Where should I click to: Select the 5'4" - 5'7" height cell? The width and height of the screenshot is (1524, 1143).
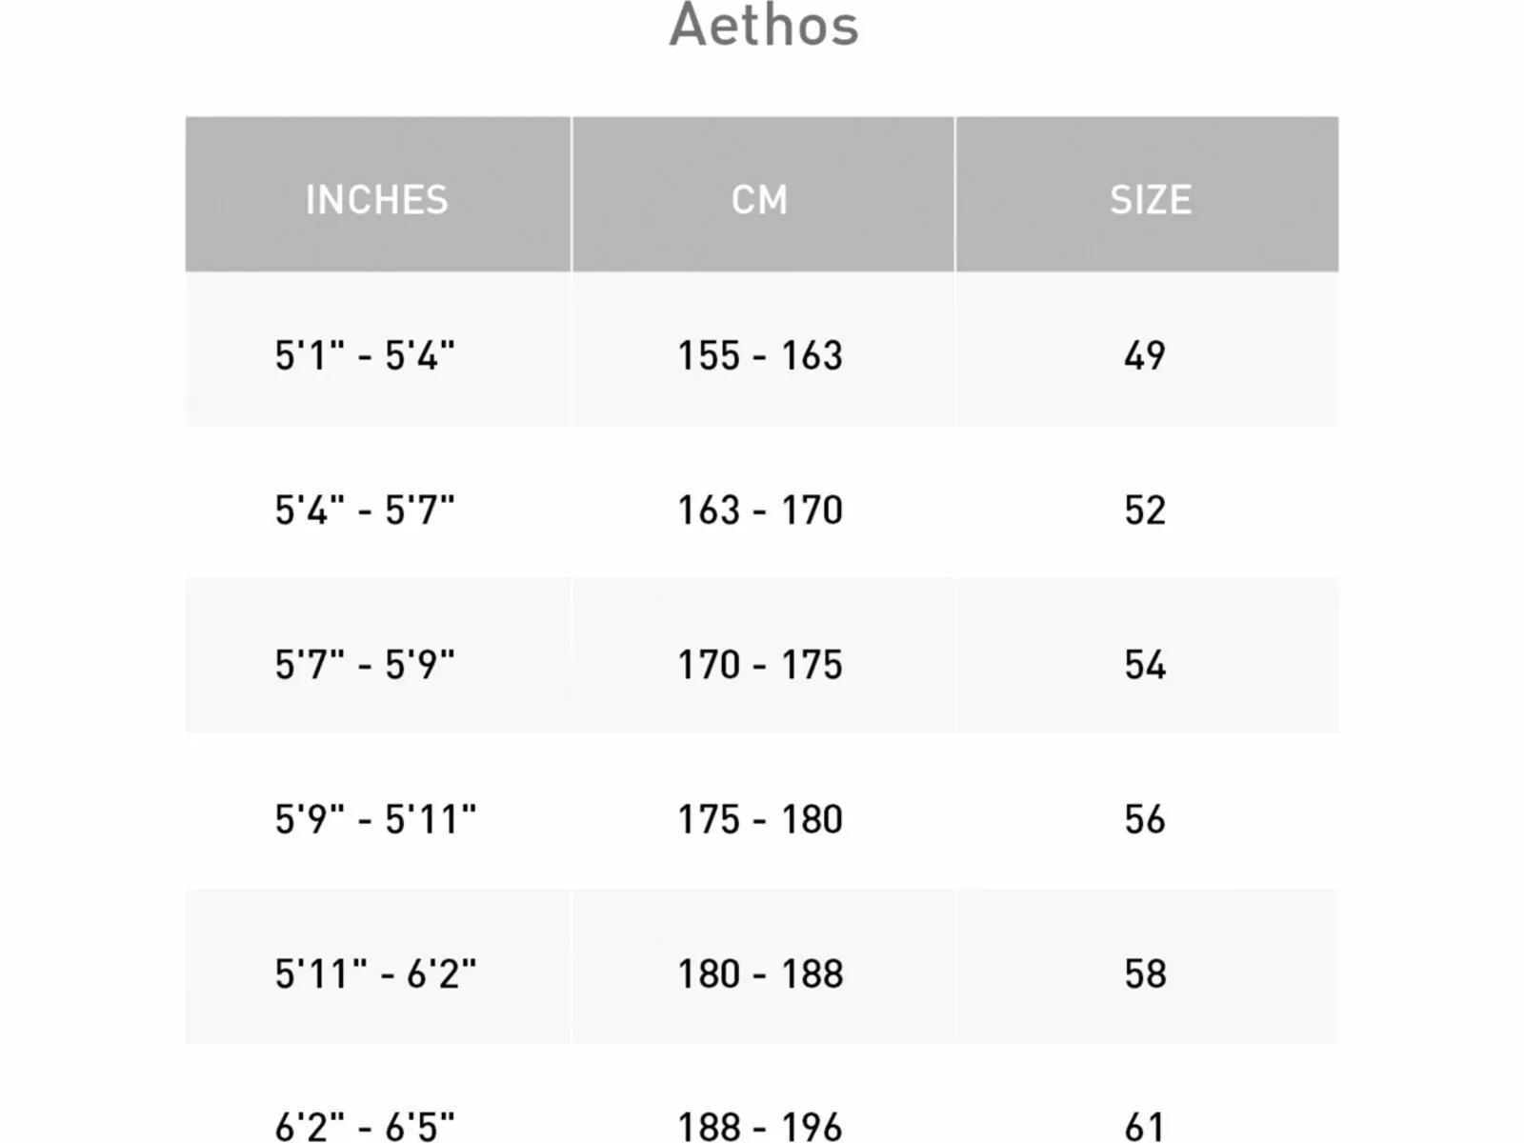365,510
